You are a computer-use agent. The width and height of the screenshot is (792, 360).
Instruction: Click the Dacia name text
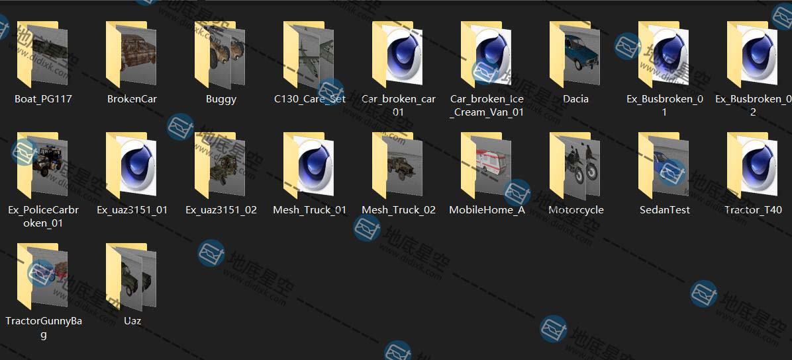[x=576, y=99]
